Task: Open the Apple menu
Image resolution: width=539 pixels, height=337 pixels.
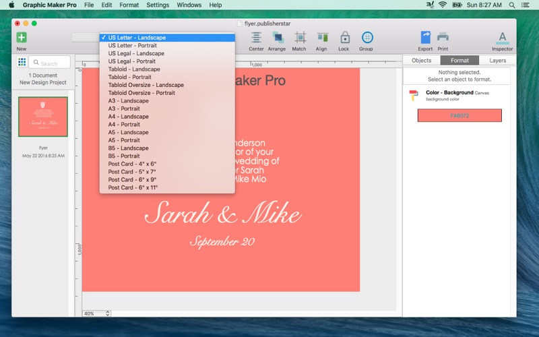Action: coord(11,5)
